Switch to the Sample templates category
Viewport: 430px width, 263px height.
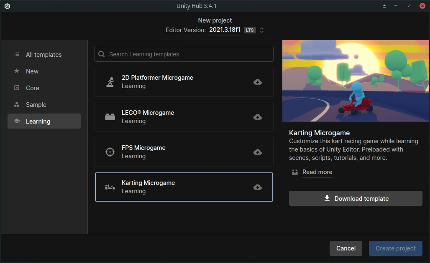pyautogui.click(x=44, y=104)
